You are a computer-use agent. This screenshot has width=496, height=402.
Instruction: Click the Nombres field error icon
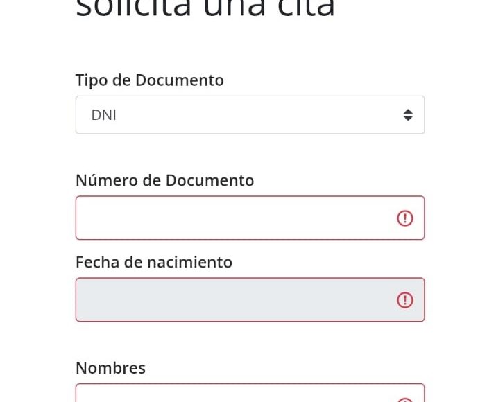(405, 400)
